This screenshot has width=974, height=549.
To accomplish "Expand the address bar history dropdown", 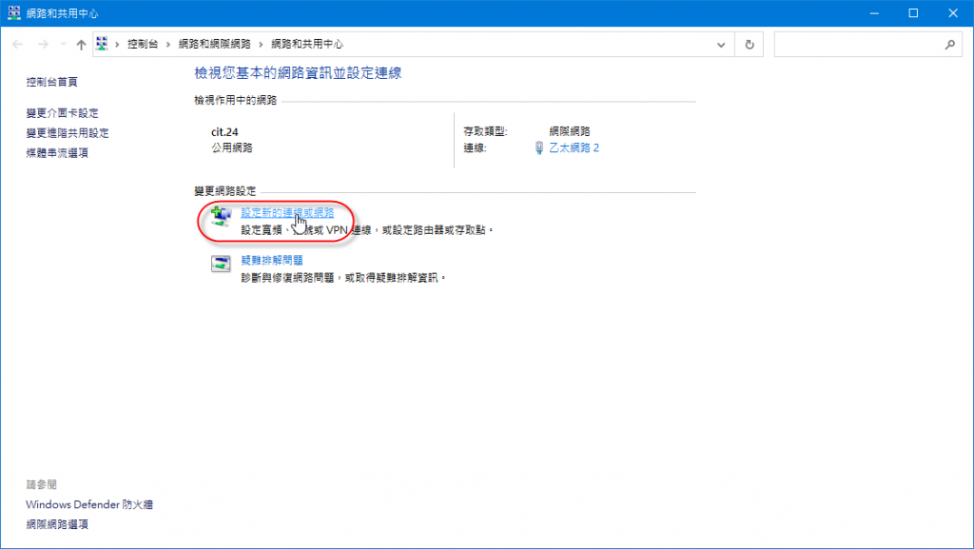I will [721, 45].
